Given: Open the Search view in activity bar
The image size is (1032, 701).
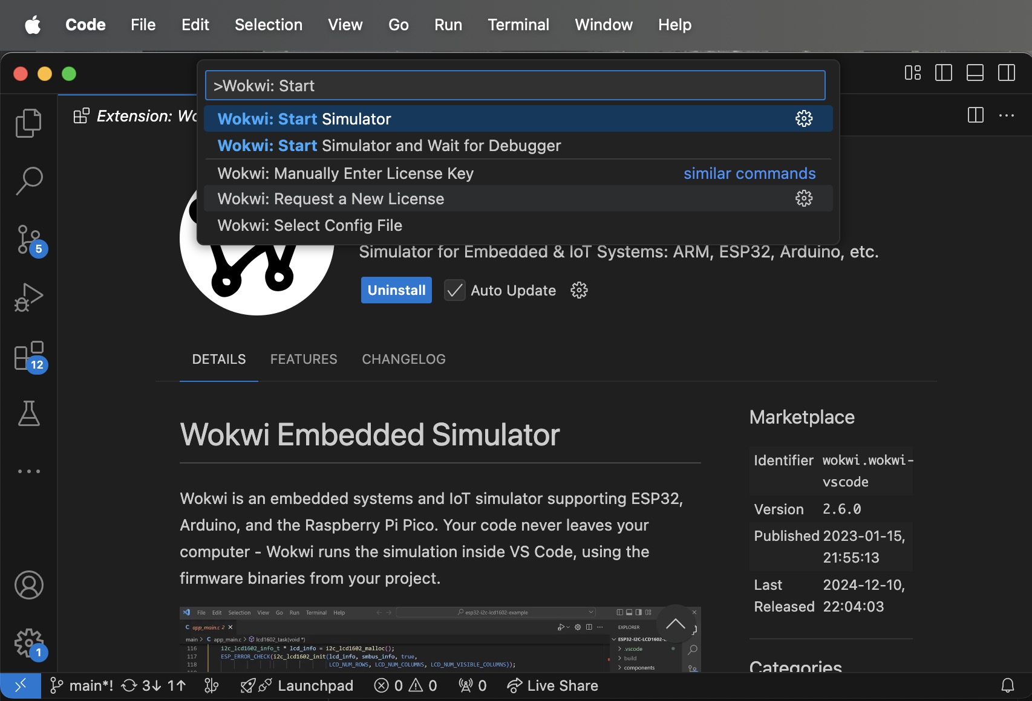Looking at the screenshot, I should pyautogui.click(x=28, y=181).
